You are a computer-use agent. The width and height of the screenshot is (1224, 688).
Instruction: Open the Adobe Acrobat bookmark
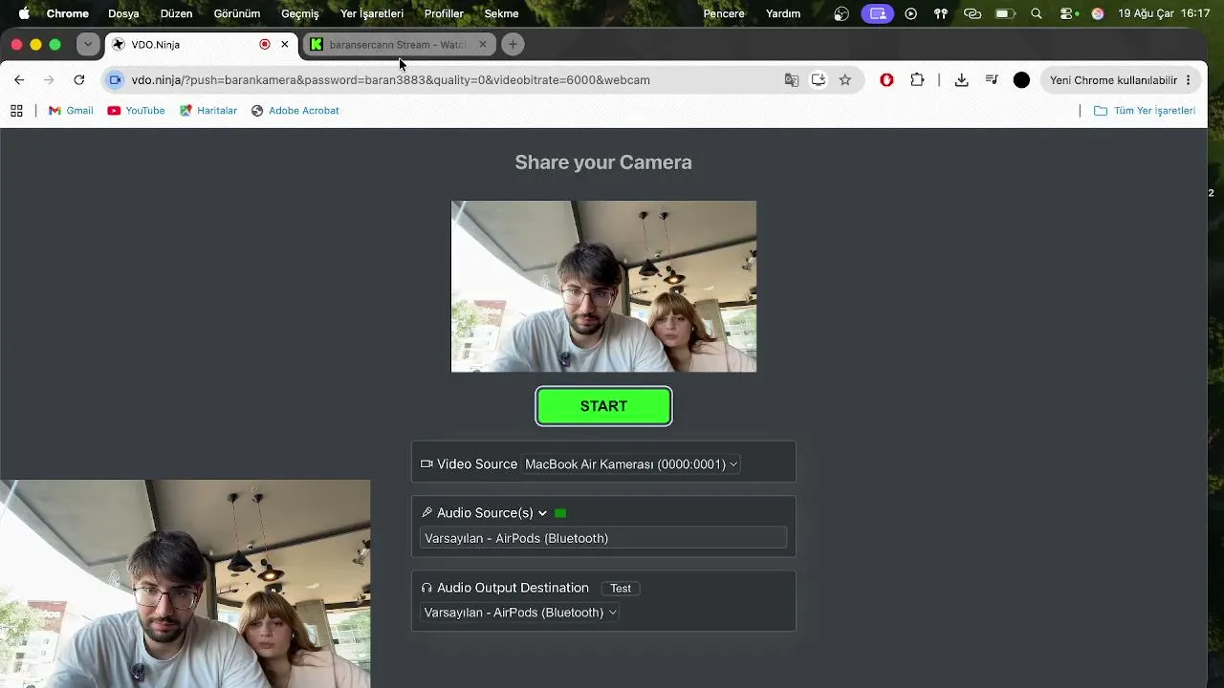[295, 111]
